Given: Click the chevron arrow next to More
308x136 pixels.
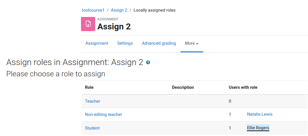Looking at the screenshot, I should click(197, 44).
